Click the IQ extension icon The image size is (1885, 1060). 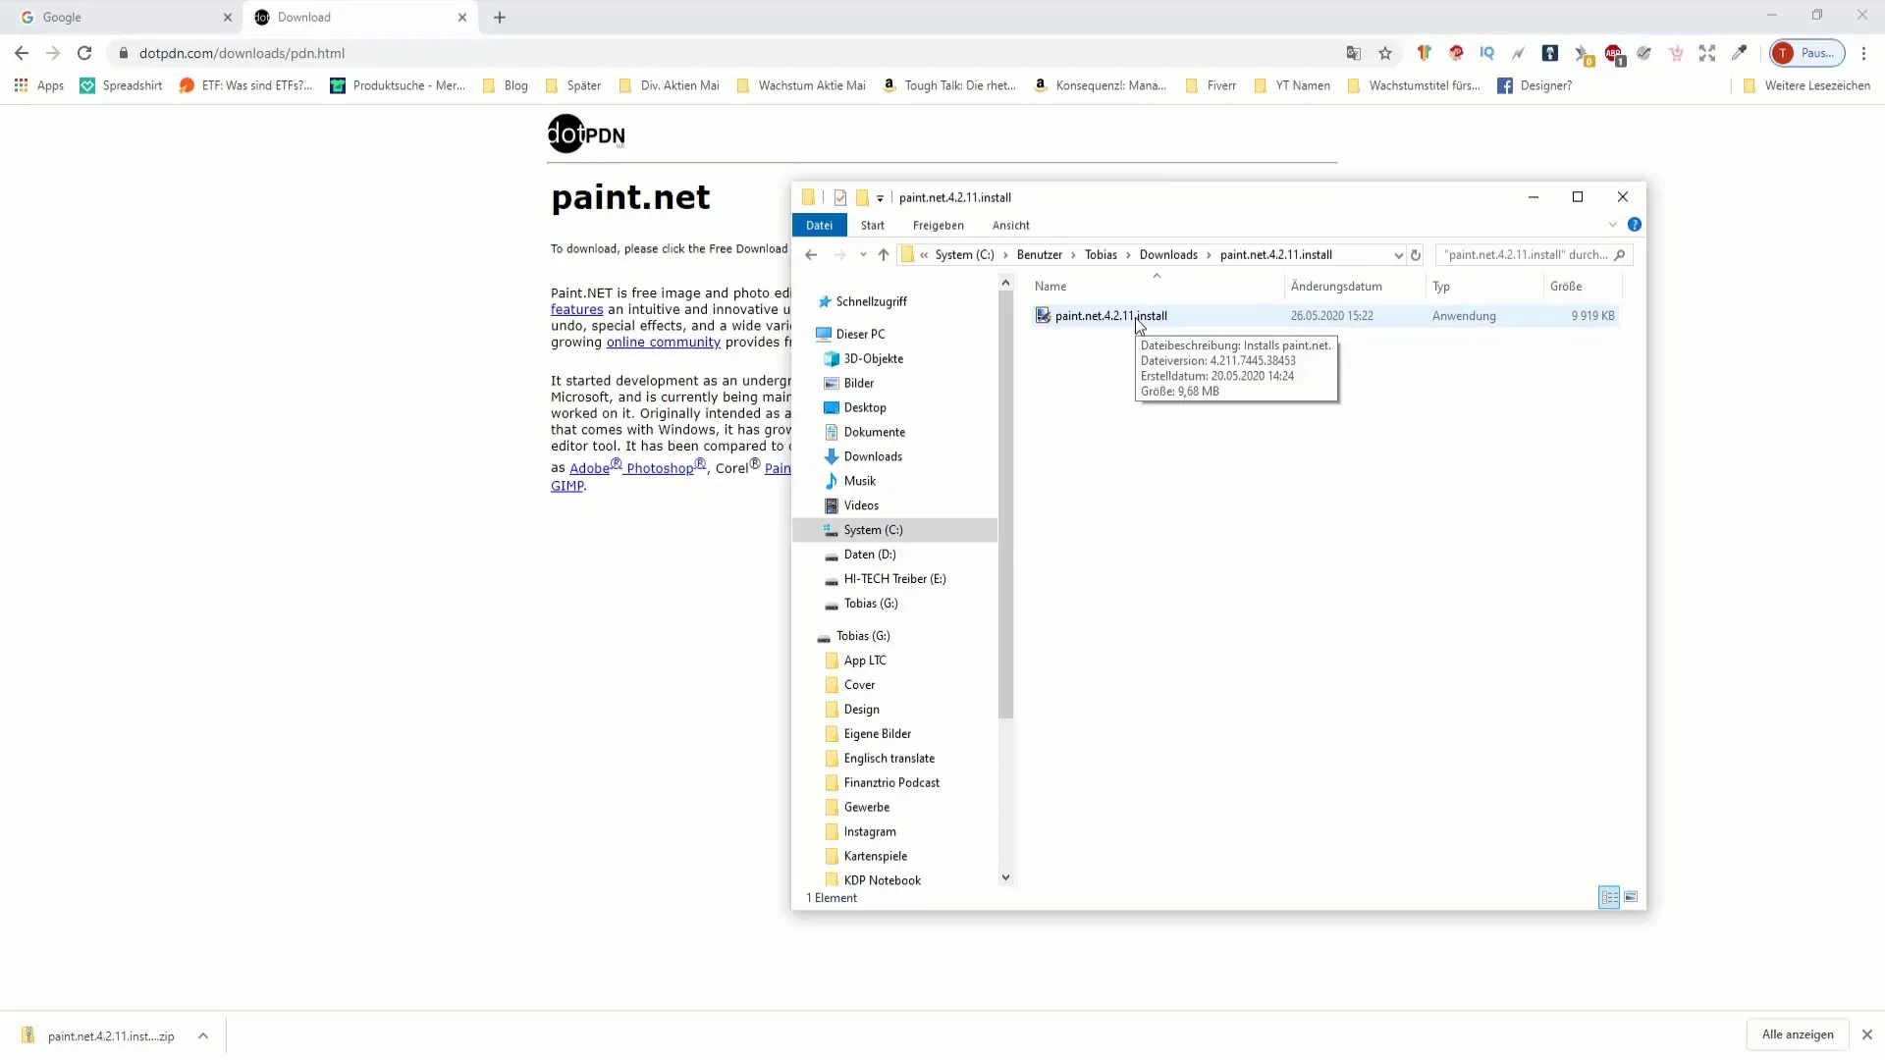1487,53
